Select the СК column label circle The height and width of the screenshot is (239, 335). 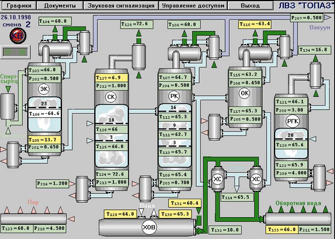tap(110, 96)
